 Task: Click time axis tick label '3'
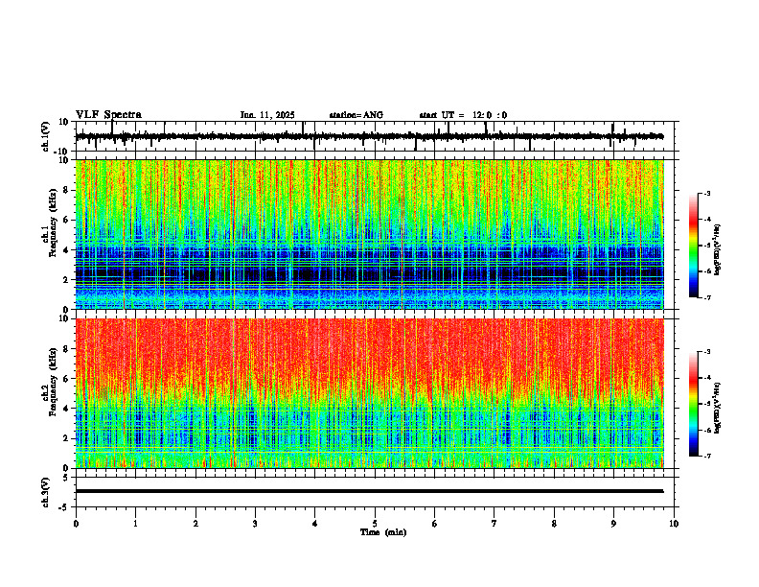click(255, 524)
